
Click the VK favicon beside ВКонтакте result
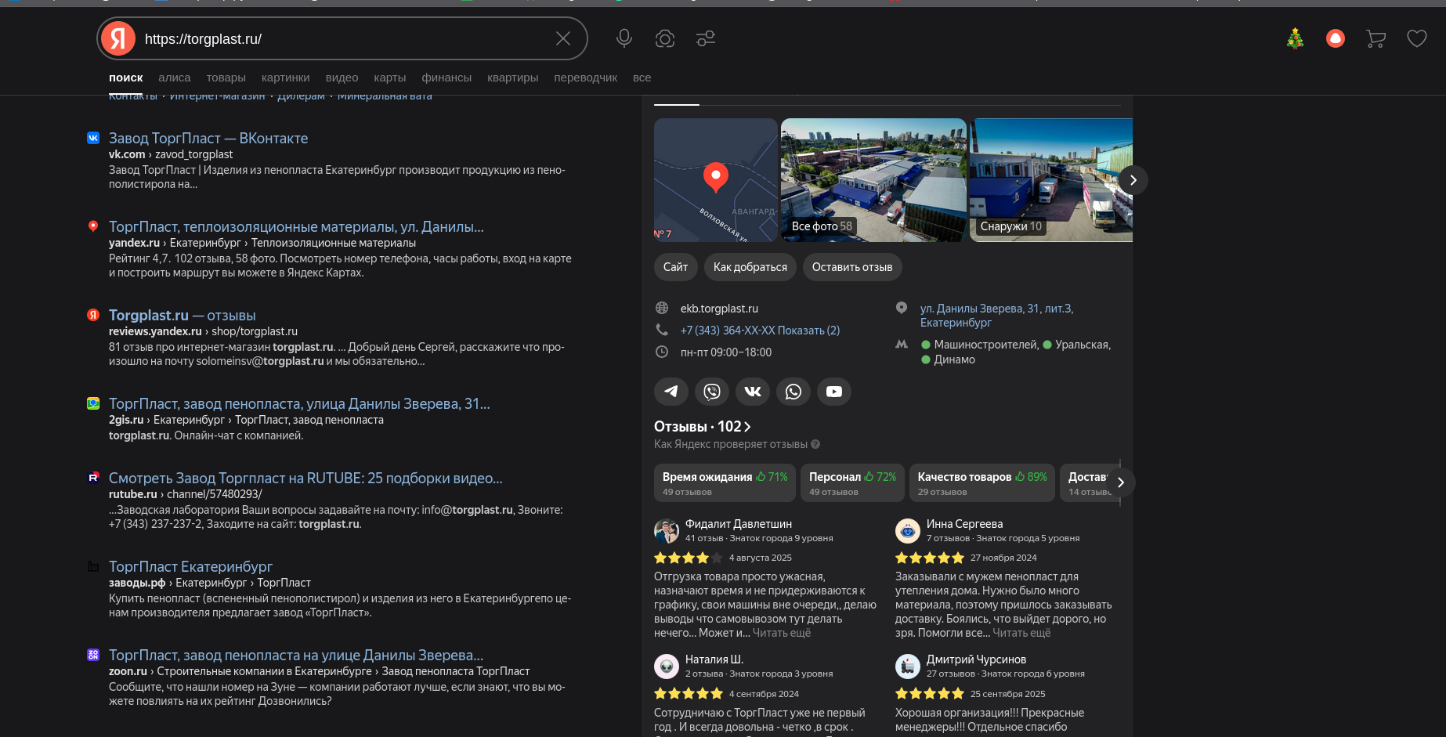(93, 138)
